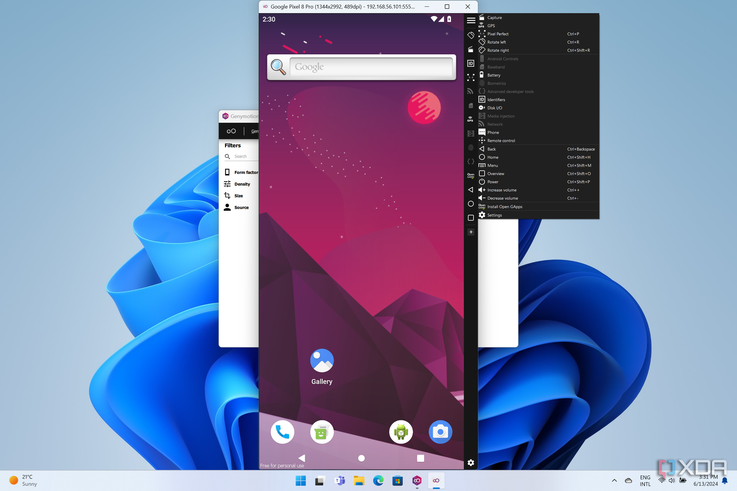The width and height of the screenshot is (737, 491).
Task: Click the plus button in sidebar
Action: [x=471, y=232]
